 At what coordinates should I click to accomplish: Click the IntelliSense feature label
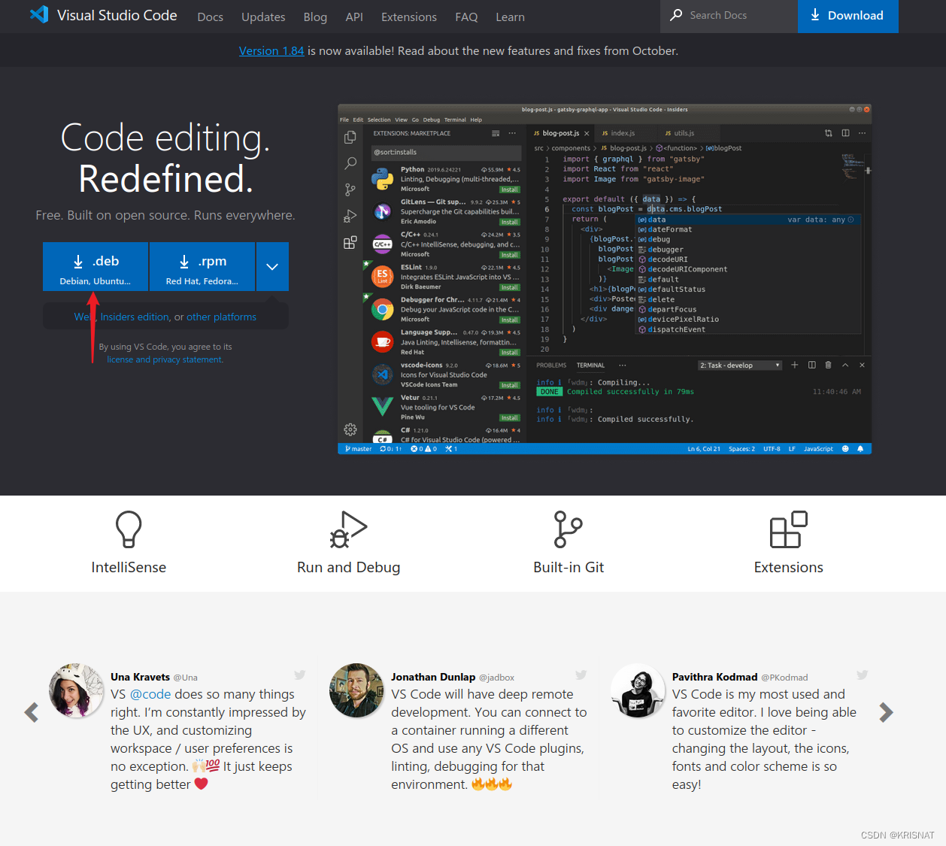click(129, 567)
